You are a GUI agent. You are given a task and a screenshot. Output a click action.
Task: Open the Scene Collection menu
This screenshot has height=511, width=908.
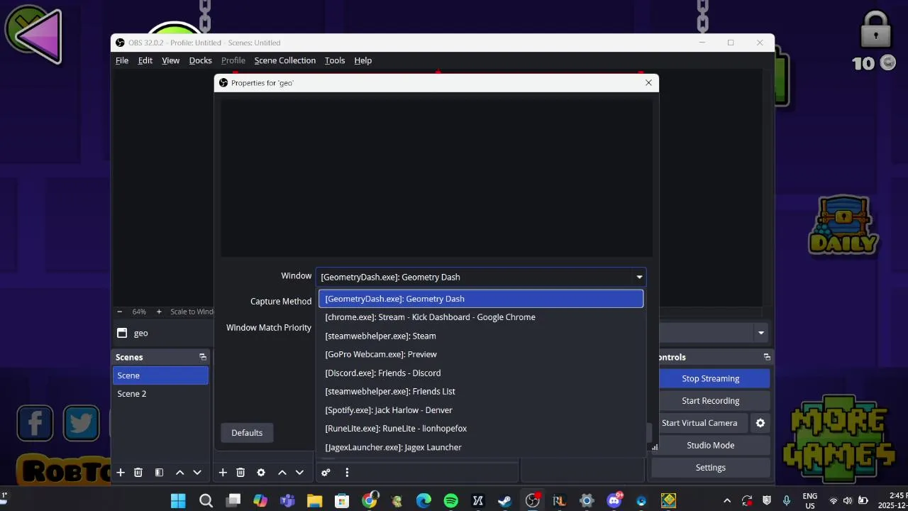[x=285, y=60]
